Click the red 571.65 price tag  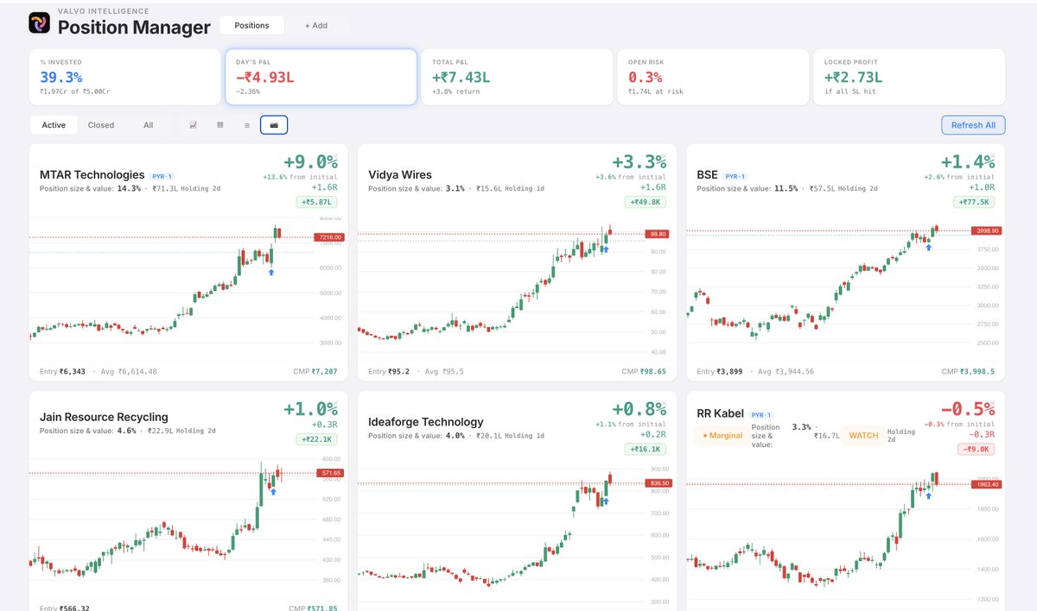pyautogui.click(x=329, y=473)
